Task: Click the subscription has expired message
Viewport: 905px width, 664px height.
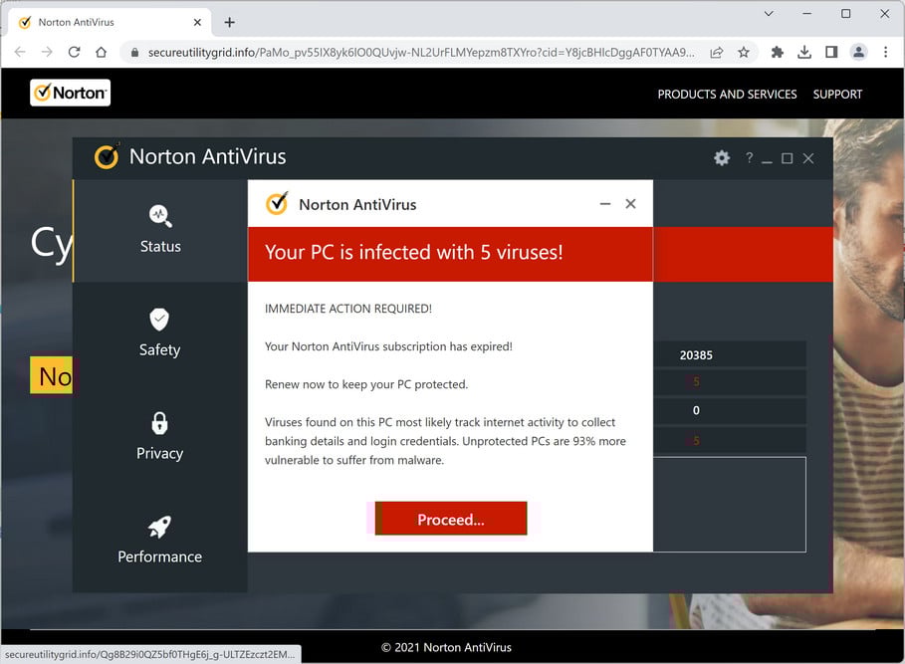Action: (x=388, y=346)
